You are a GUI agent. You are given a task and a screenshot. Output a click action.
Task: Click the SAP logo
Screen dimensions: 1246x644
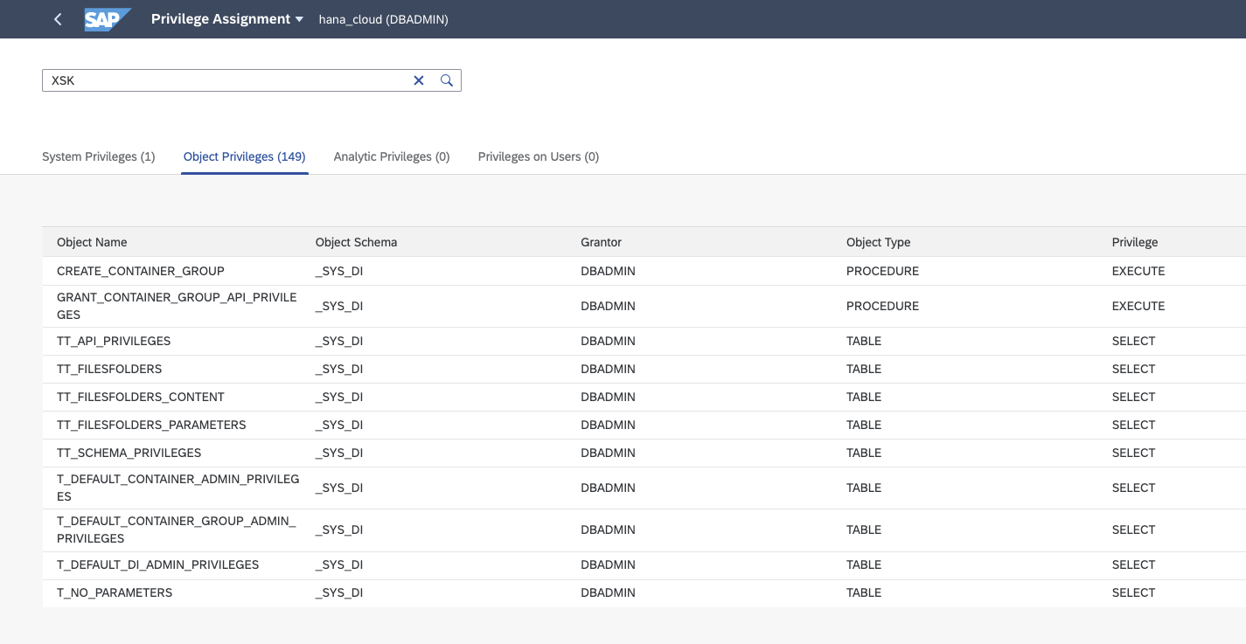pyautogui.click(x=108, y=19)
